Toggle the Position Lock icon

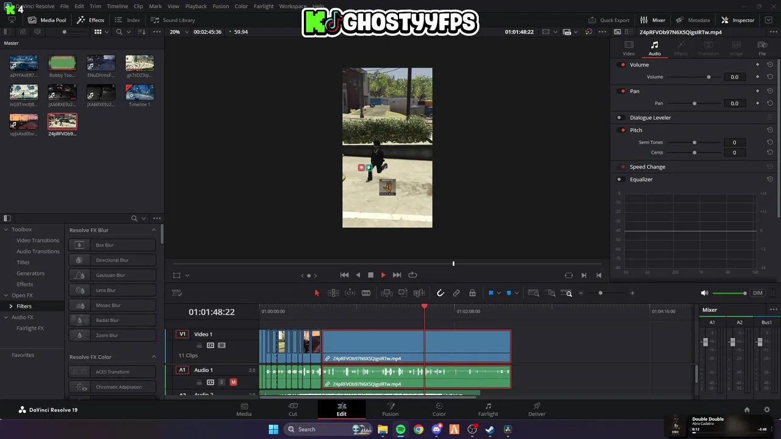tap(472, 293)
